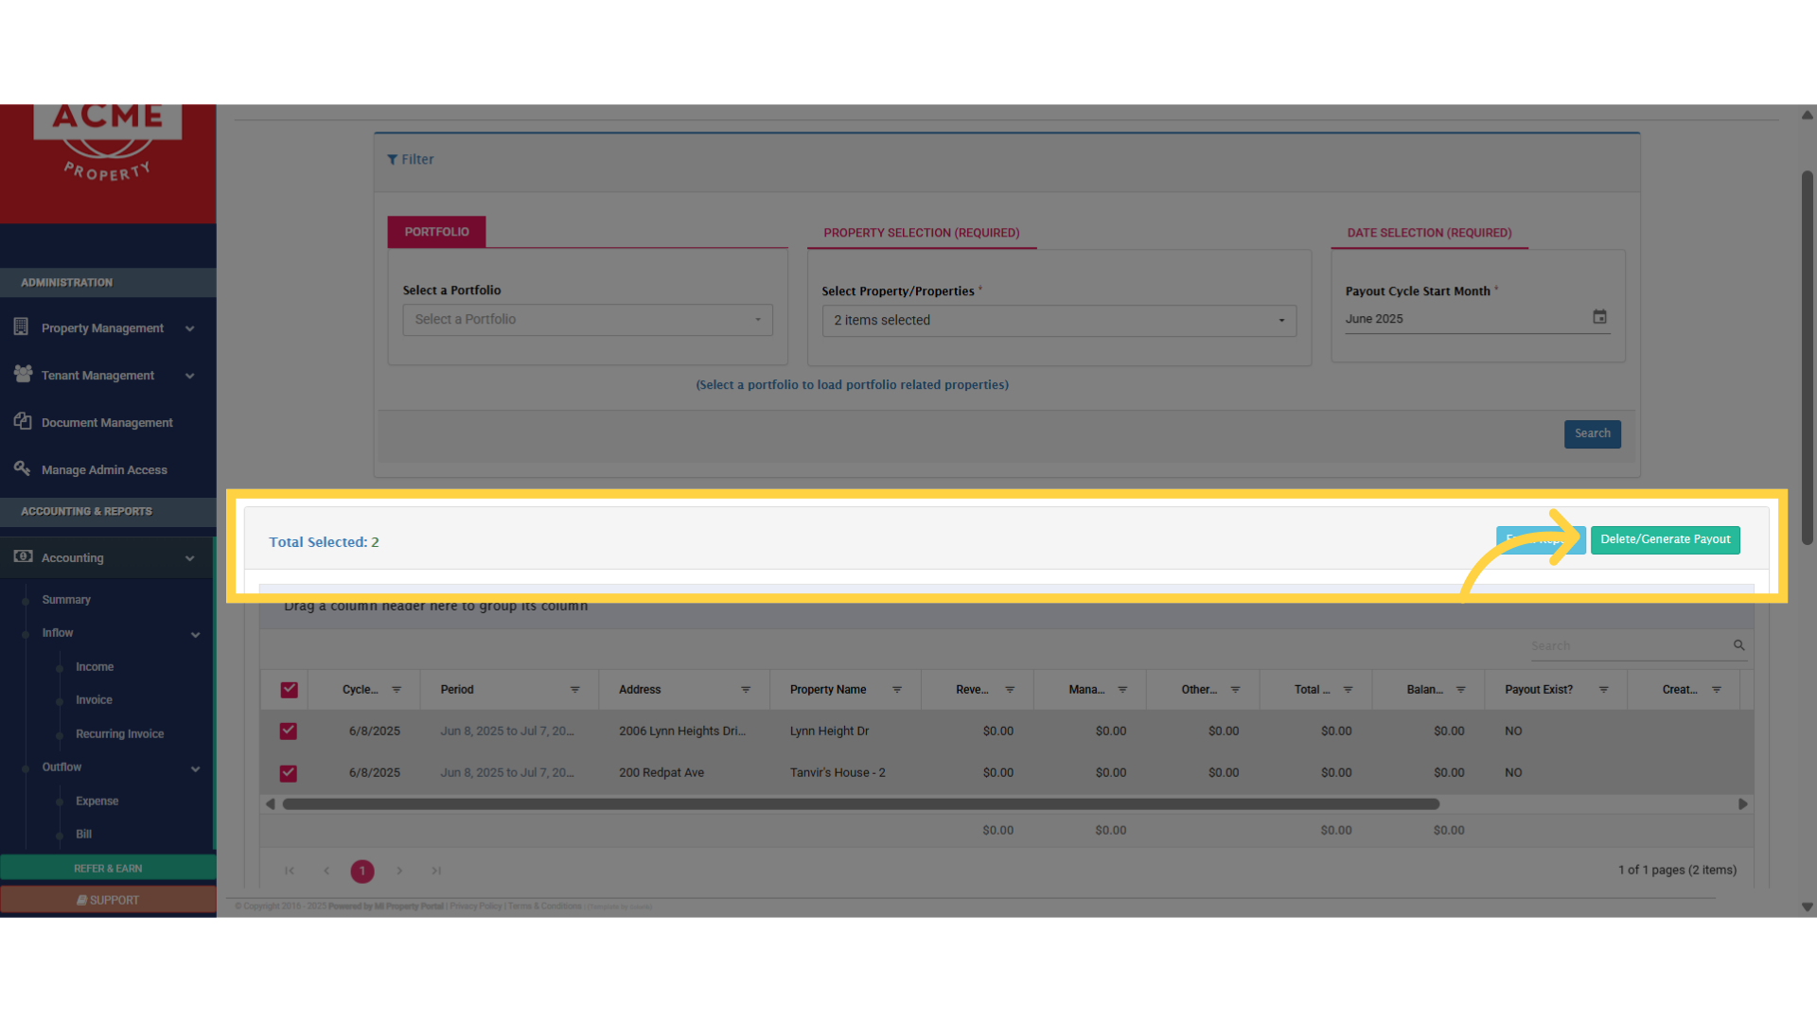Open the Income menu item
This screenshot has width=1817, height=1022.
click(x=95, y=667)
